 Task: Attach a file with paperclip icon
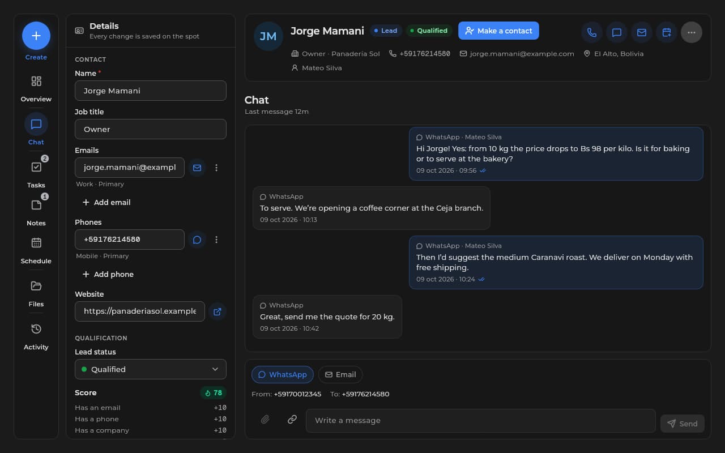265,420
